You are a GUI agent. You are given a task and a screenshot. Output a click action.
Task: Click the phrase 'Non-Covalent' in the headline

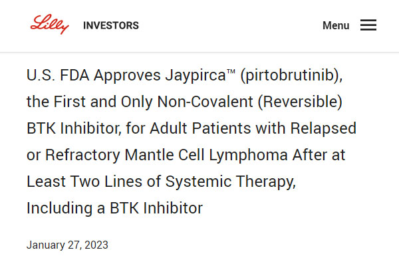point(205,102)
